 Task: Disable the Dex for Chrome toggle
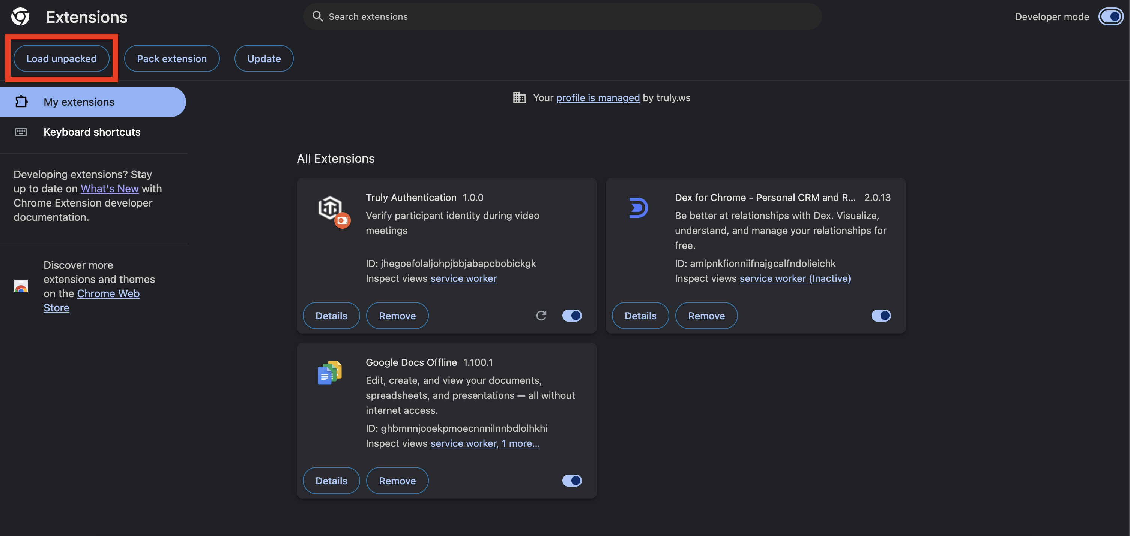pos(881,316)
